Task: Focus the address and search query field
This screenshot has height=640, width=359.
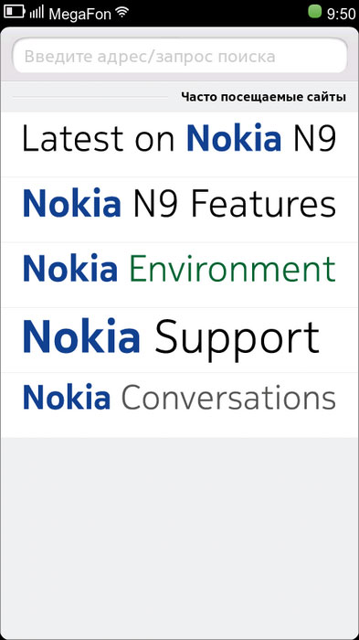Action: tap(179, 56)
